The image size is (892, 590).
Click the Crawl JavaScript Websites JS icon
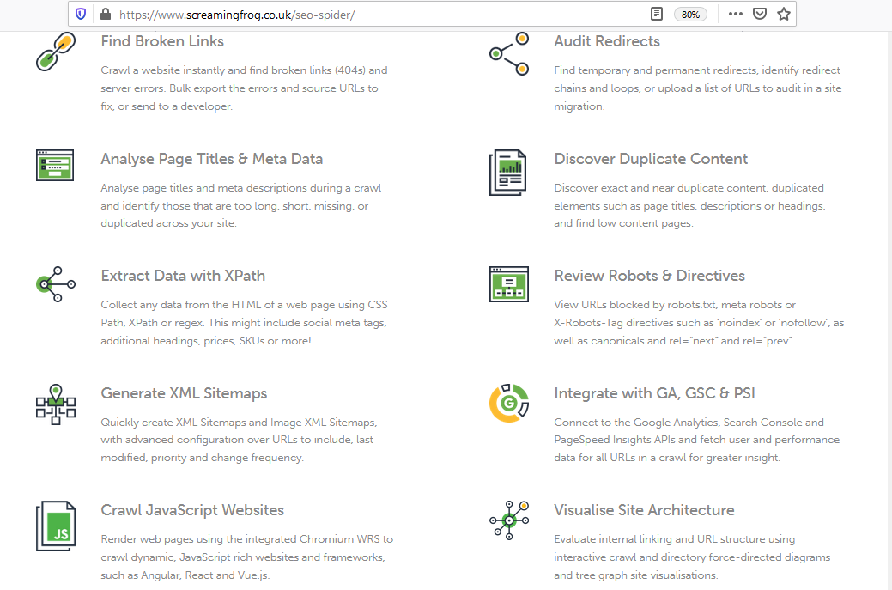tap(55, 526)
